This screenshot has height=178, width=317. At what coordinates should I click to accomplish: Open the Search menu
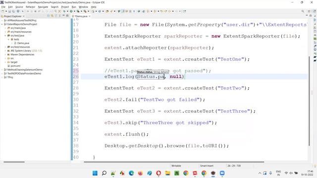click(54, 7)
